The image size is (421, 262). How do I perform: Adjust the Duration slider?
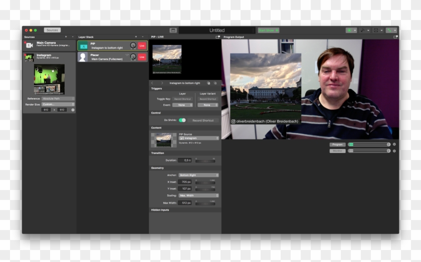pos(205,161)
